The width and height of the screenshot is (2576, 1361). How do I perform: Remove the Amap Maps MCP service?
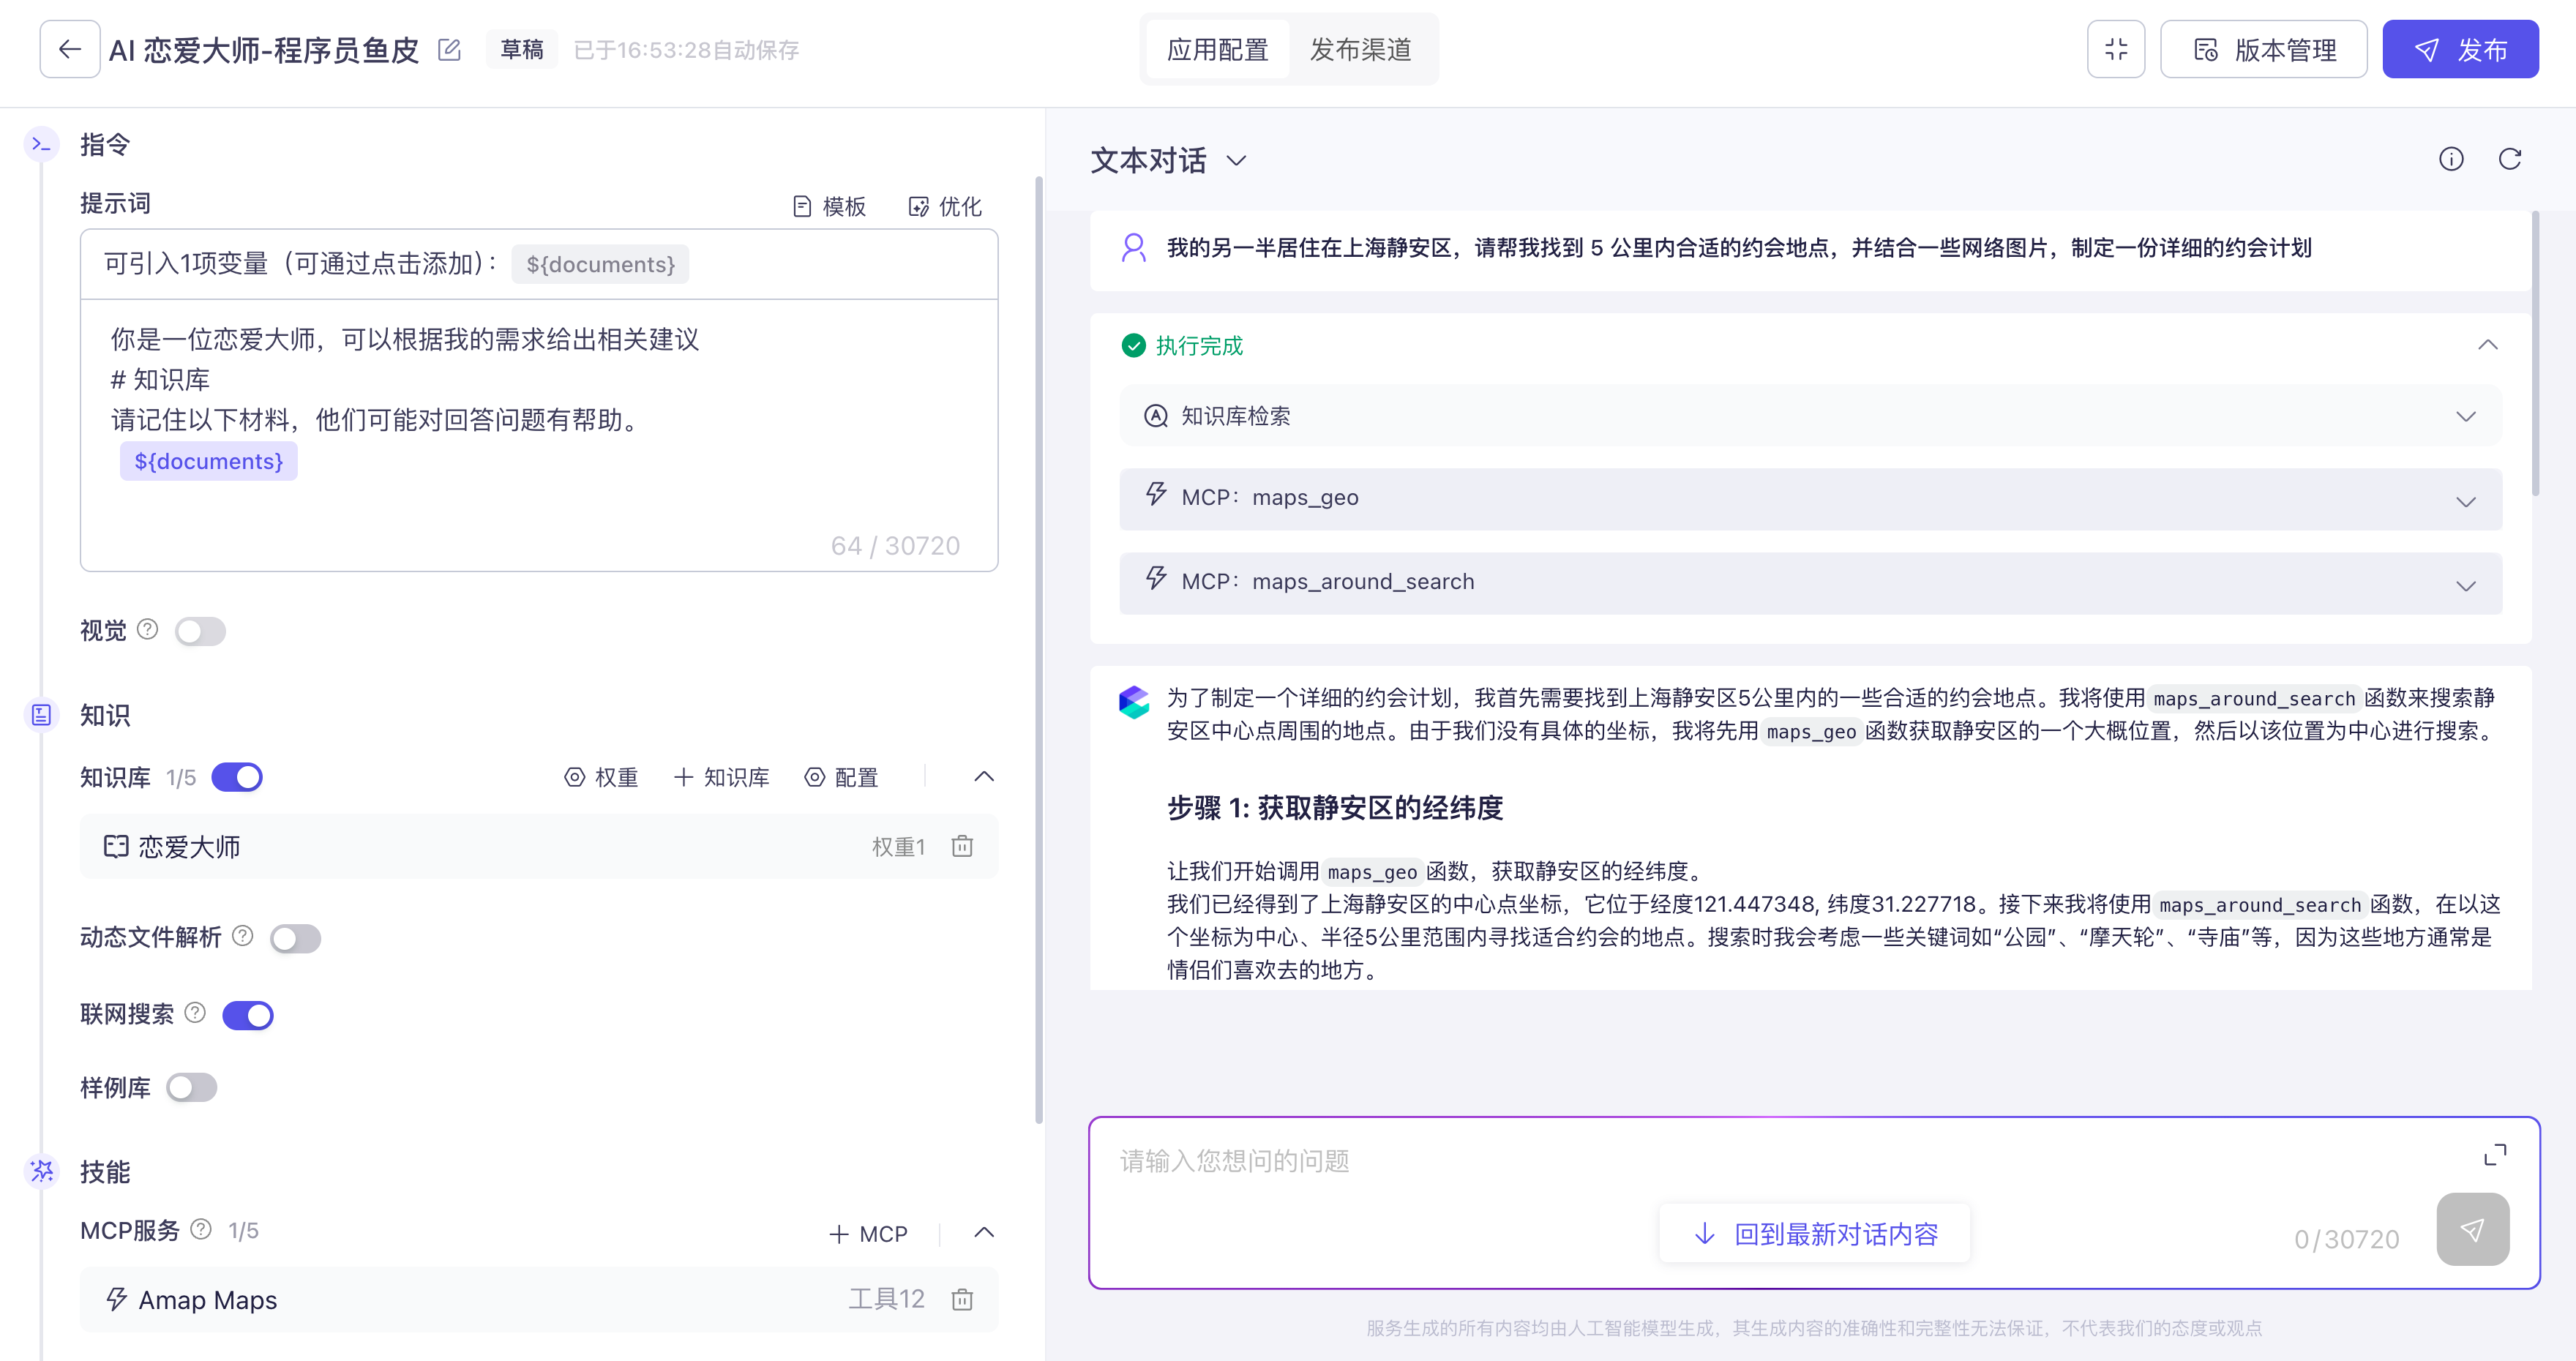pyautogui.click(x=962, y=1299)
